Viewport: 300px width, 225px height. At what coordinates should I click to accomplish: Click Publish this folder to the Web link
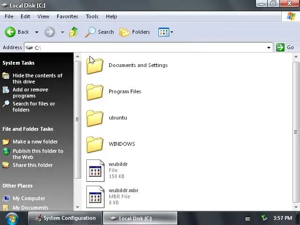point(38,154)
